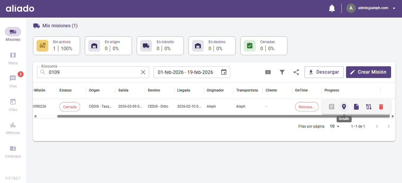This screenshot has height=183, width=402.
Task: Click the Descargar button
Action: [x=324, y=72]
